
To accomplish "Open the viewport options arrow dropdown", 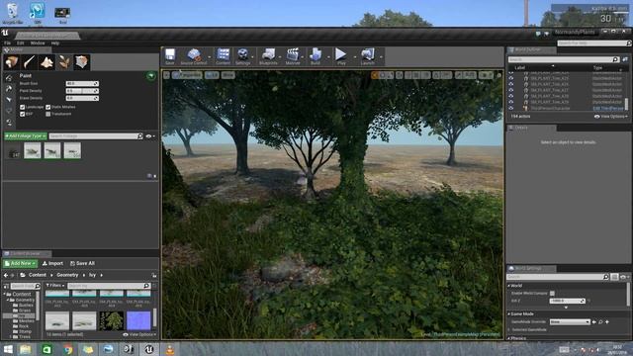I will [166, 75].
